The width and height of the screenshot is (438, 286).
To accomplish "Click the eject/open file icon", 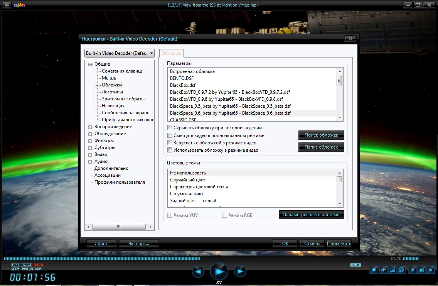I will pyautogui.click(x=413, y=270).
